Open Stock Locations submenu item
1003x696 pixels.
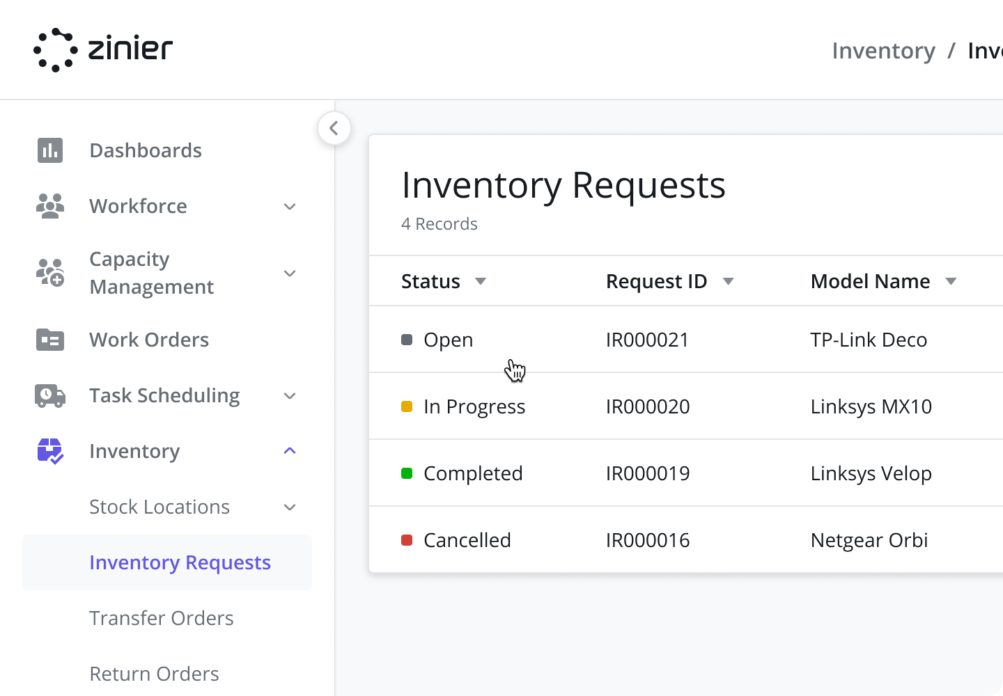pyautogui.click(x=160, y=507)
